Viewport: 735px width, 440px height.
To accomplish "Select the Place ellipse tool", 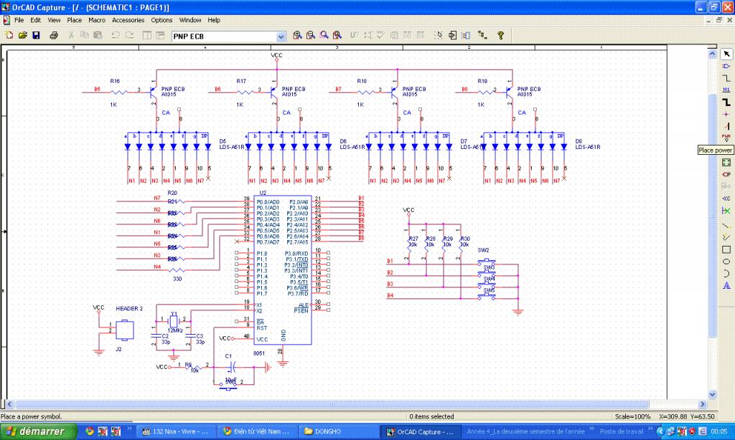I will point(726,262).
